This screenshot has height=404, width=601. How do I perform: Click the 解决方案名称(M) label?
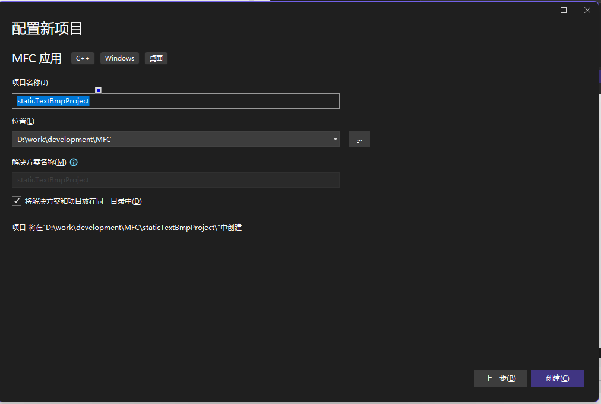[39, 162]
